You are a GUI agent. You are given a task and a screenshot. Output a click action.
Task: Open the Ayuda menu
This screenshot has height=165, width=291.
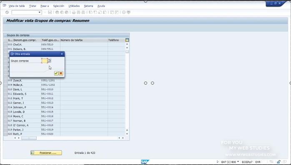pos(101,6)
